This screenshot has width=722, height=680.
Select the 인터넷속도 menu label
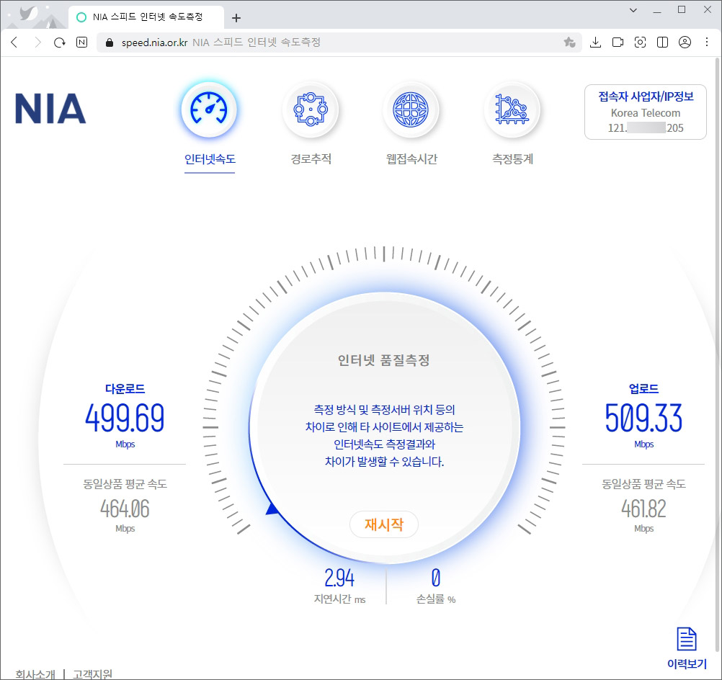[x=210, y=159]
